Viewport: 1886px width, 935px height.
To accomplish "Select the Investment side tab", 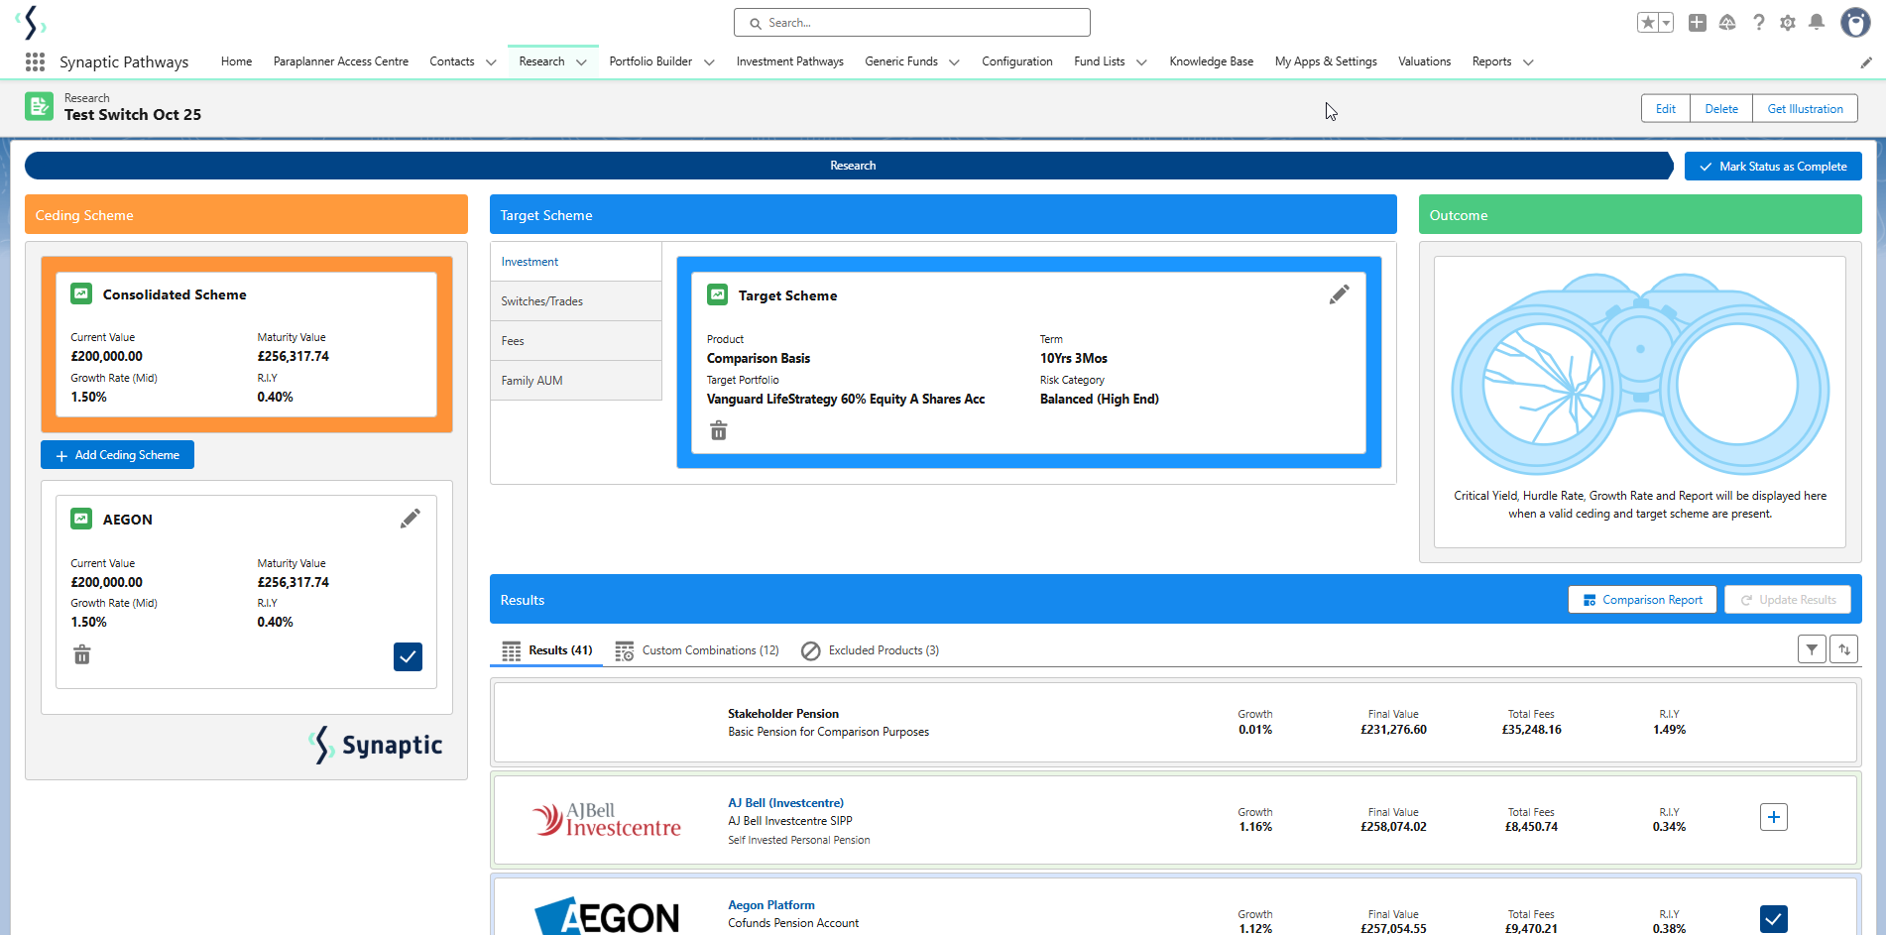I will tap(576, 262).
